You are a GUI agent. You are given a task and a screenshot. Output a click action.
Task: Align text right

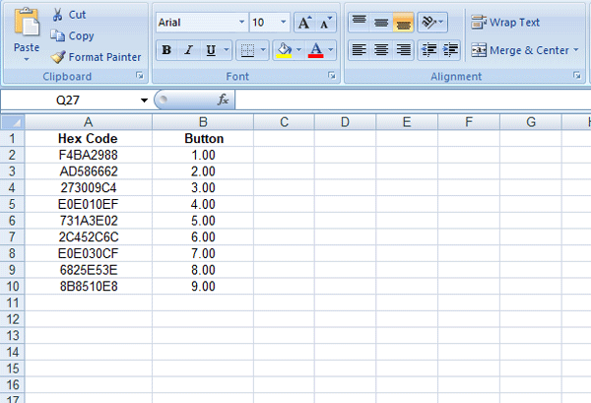pos(403,50)
